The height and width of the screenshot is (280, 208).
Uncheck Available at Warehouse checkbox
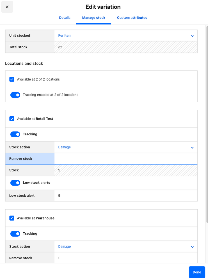[x=12, y=218]
